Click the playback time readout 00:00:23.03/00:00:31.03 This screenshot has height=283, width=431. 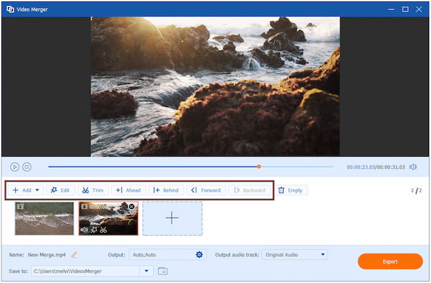tap(376, 167)
